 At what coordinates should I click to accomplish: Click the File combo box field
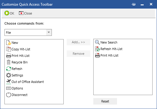click(28, 32)
